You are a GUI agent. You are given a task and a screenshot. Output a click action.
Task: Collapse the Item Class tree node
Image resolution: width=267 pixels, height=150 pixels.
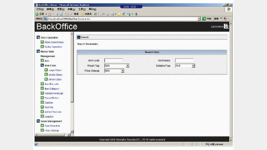point(42,66)
